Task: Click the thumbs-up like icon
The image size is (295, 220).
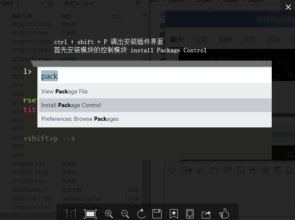Action: [224, 214]
